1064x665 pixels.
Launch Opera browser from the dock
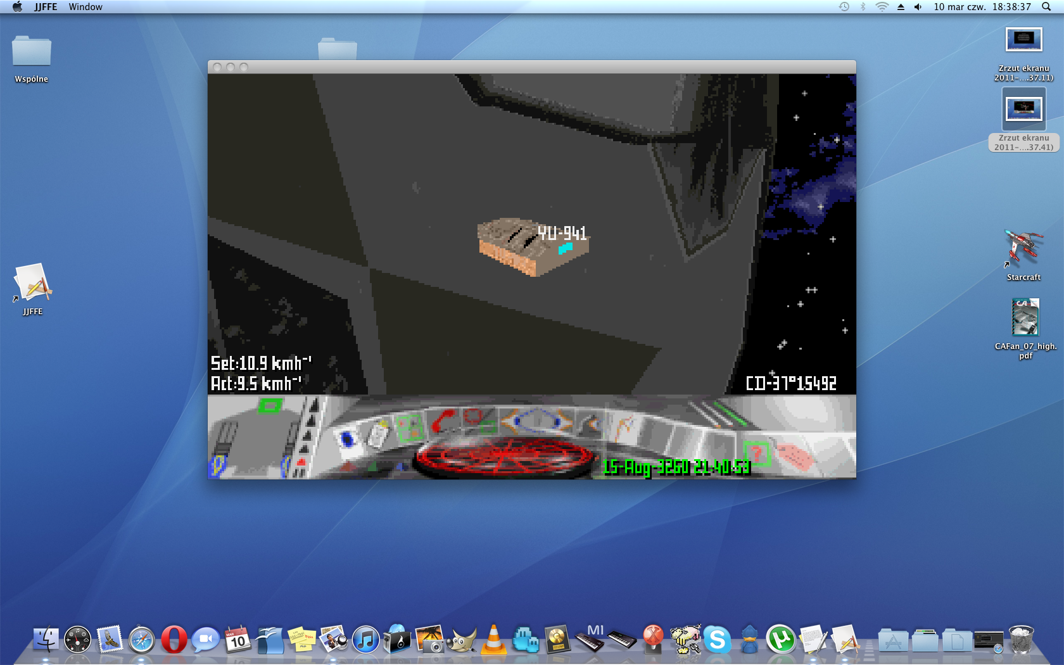[174, 640]
